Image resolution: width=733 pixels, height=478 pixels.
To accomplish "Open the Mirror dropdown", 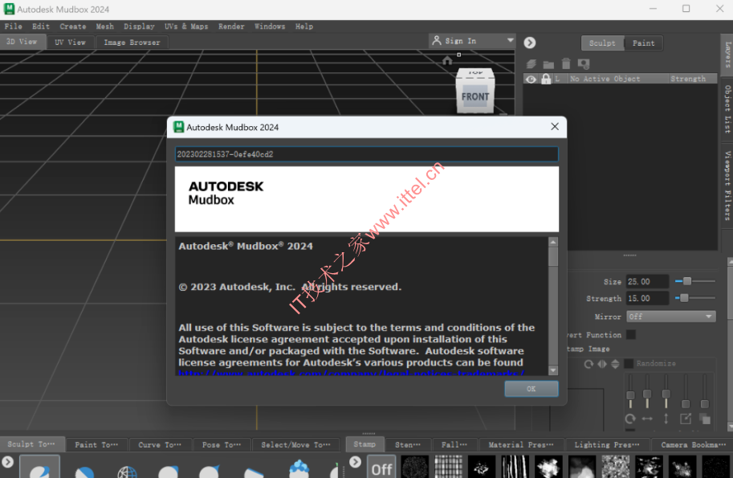I will [x=671, y=317].
